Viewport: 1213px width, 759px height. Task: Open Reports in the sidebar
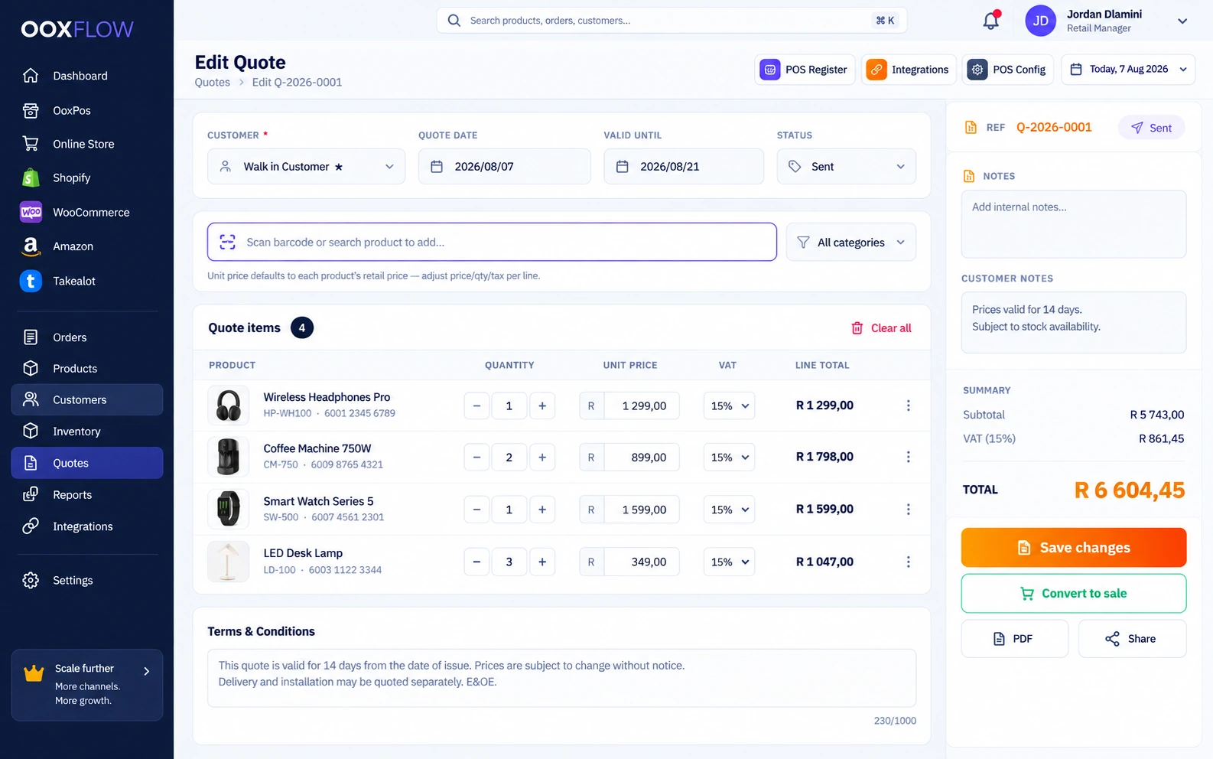87,495
